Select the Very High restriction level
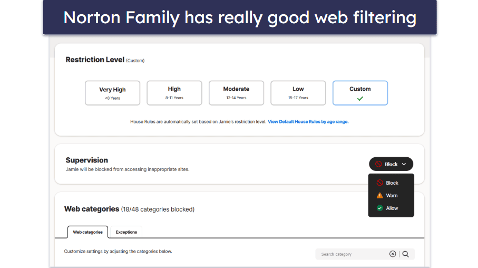The image size is (478, 268). click(x=112, y=93)
